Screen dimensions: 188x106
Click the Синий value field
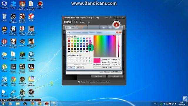(x=119, y=65)
